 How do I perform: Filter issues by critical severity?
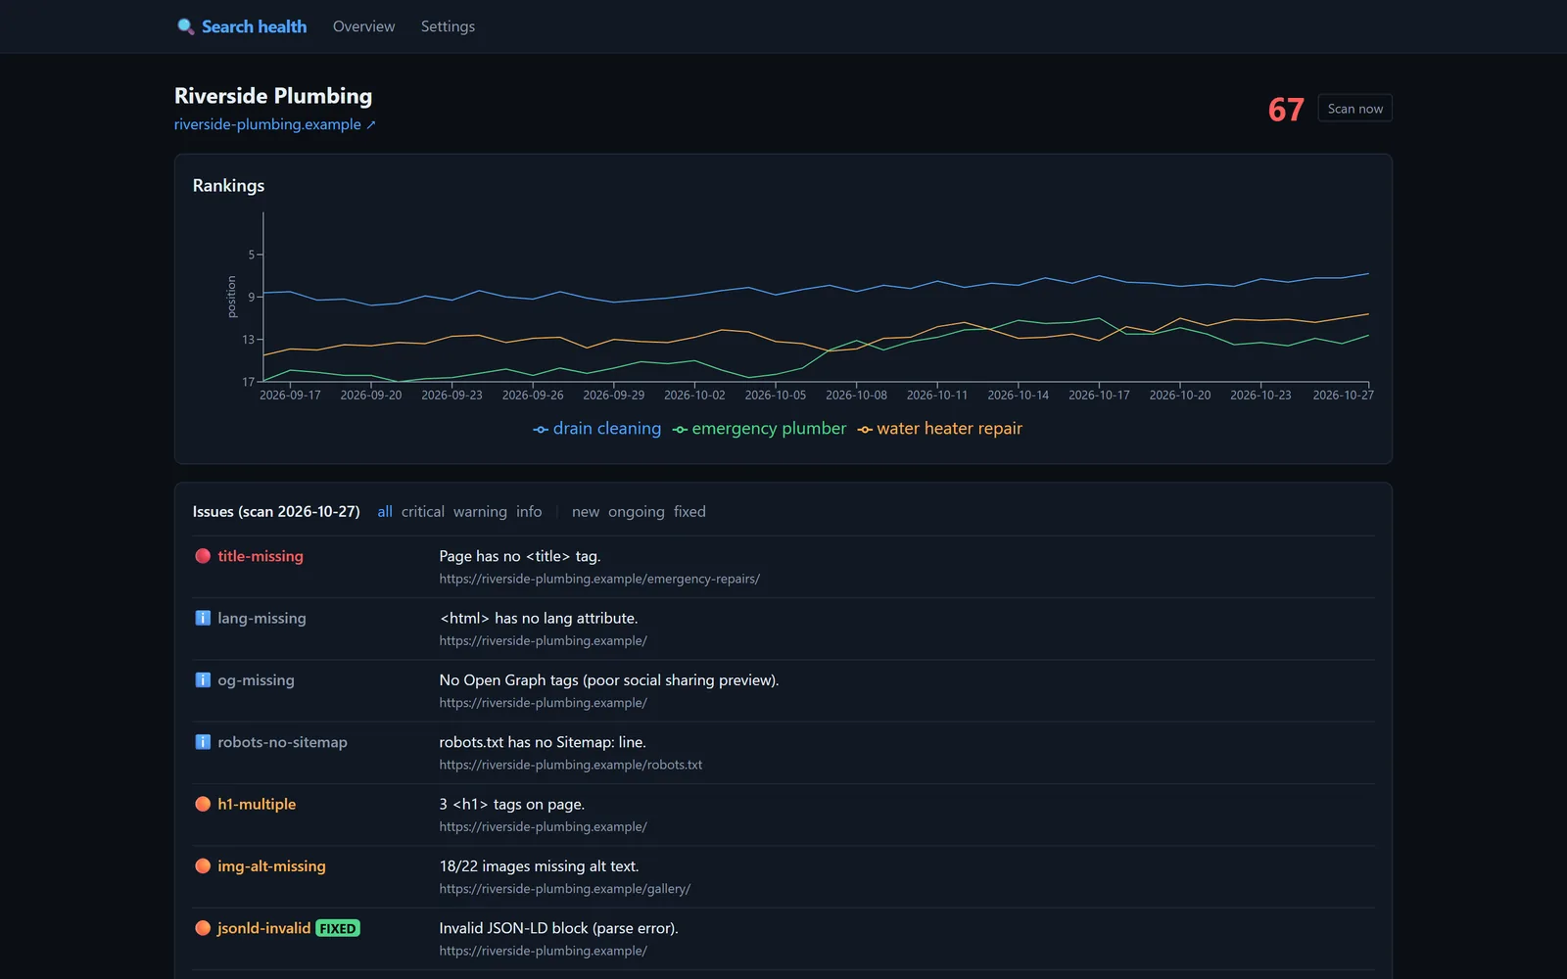coord(422,512)
